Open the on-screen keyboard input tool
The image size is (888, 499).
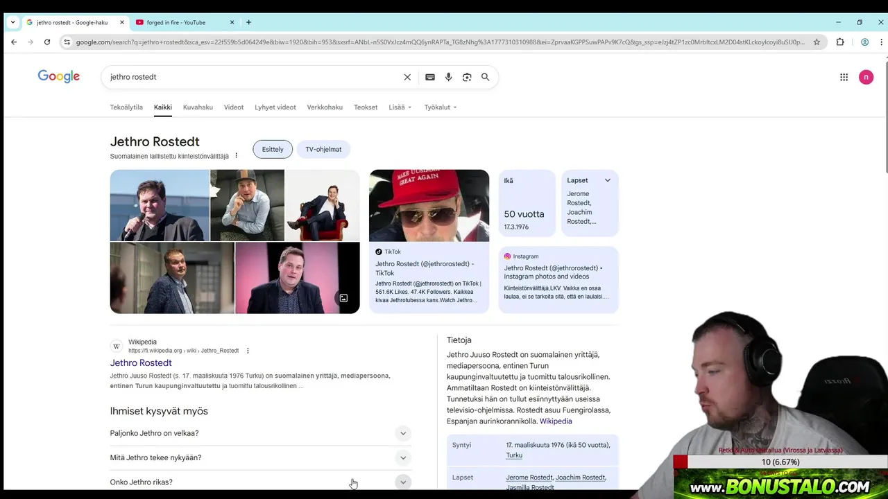[x=430, y=77]
